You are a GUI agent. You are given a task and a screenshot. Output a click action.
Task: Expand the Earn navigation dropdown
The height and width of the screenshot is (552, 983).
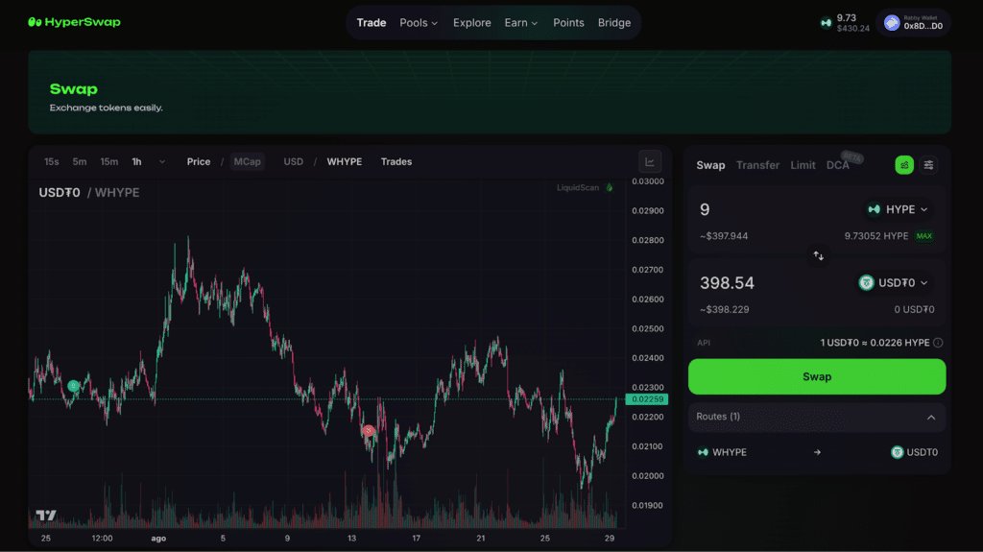(520, 23)
